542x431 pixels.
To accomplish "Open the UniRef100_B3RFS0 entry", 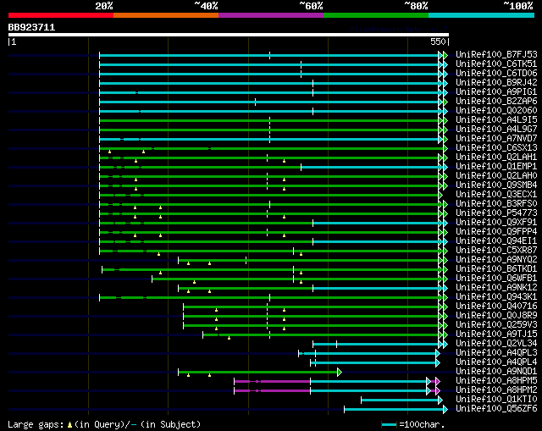I will 496,204.
